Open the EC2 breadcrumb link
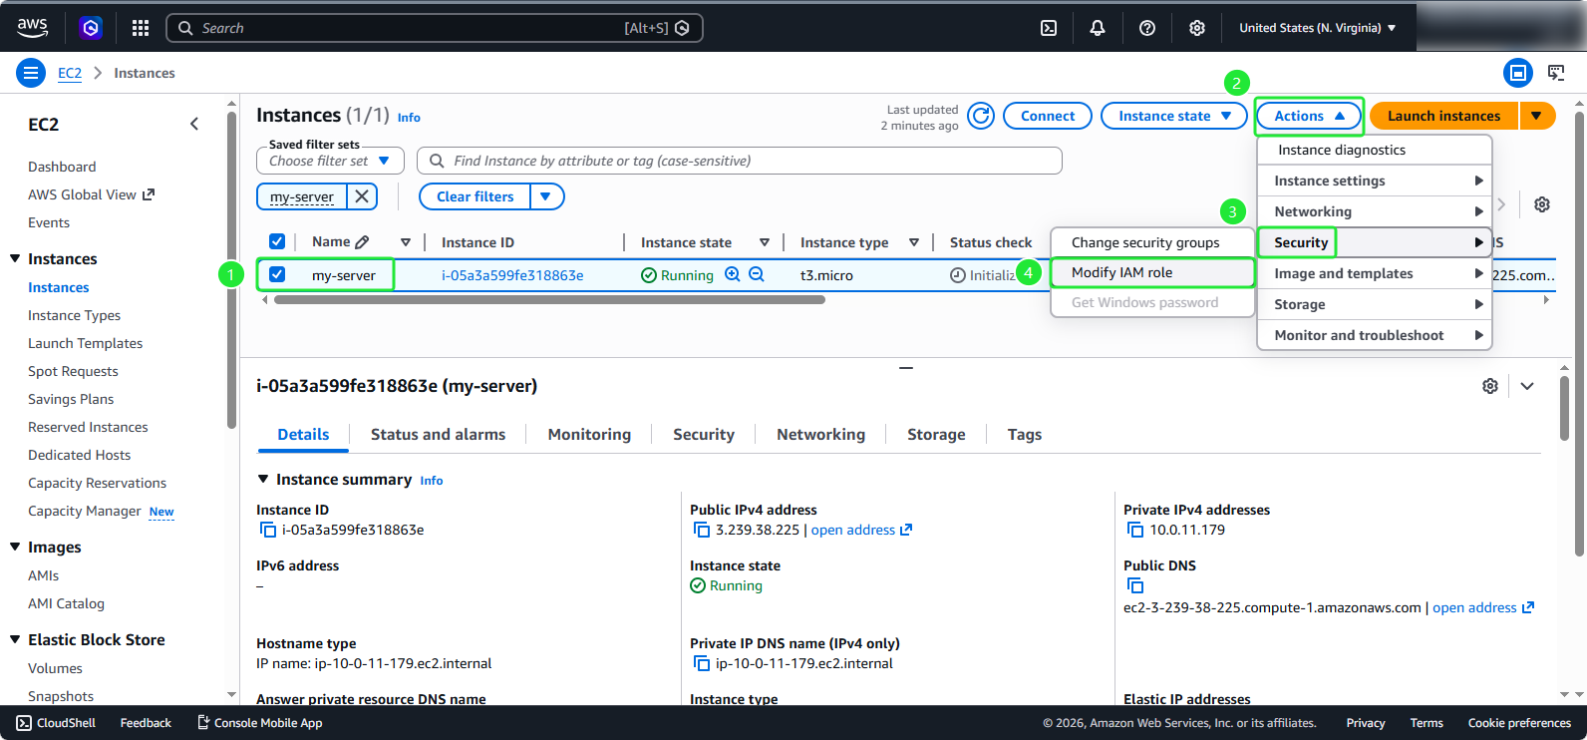The image size is (1587, 740). click(70, 73)
